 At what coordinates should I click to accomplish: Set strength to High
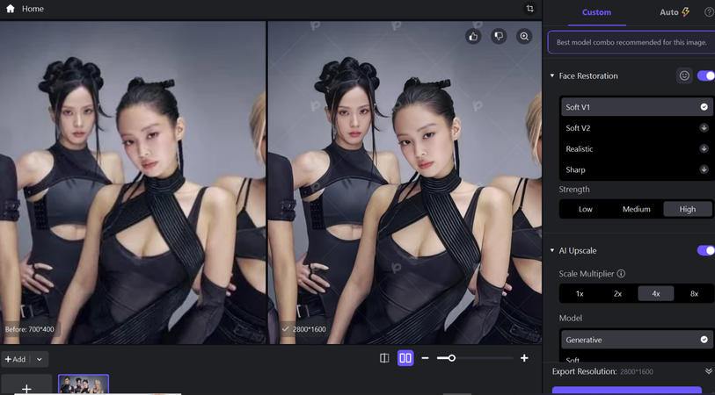[x=687, y=209]
